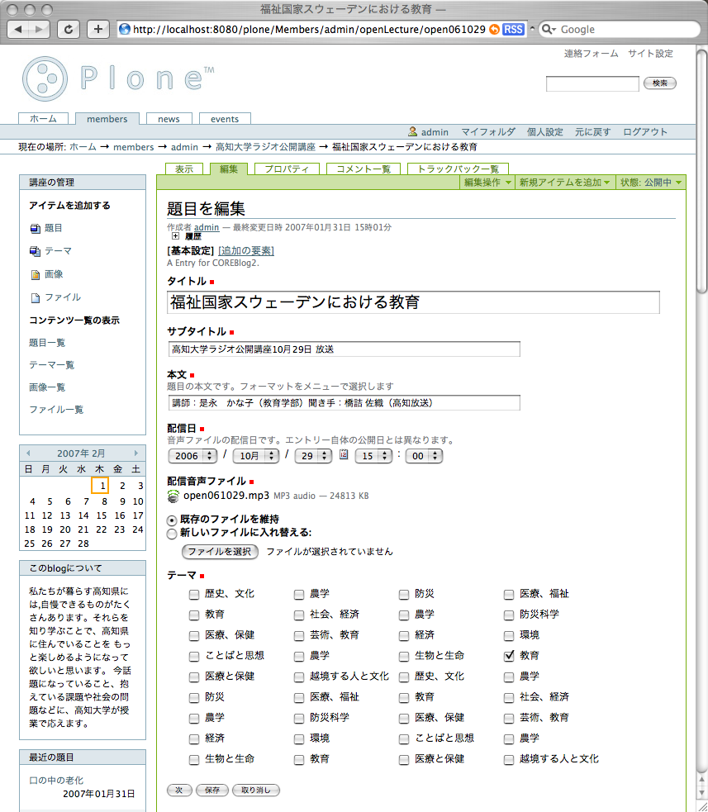
Task: Go to previous month in calendar
Action: coord(28,453)
